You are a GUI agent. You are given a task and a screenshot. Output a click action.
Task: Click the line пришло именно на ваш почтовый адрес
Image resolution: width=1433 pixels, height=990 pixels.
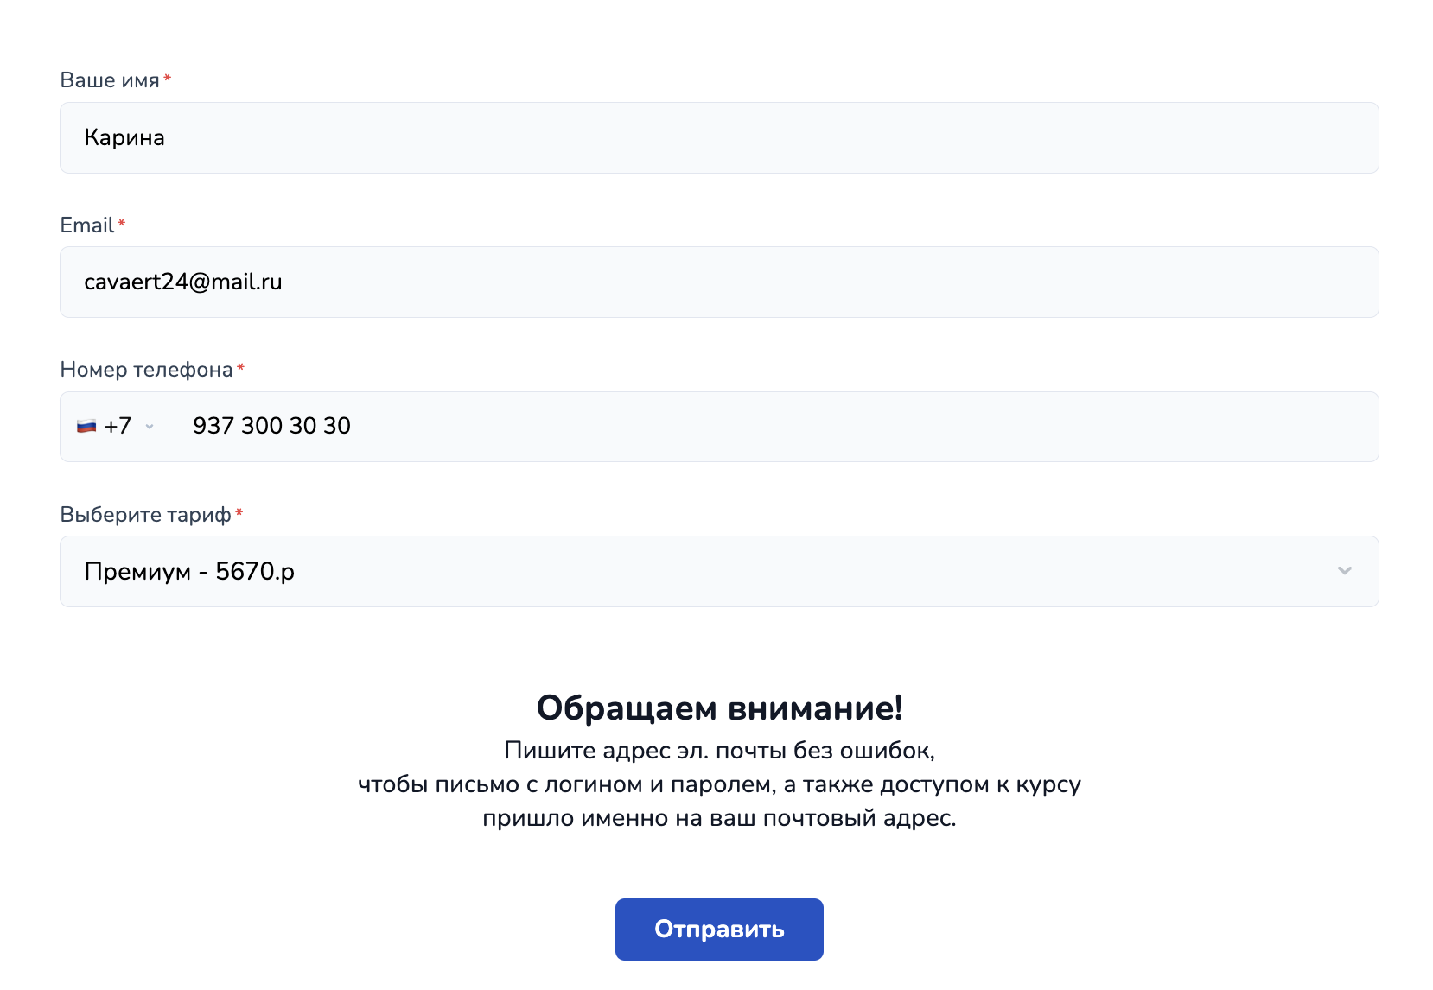coord(719,818)
